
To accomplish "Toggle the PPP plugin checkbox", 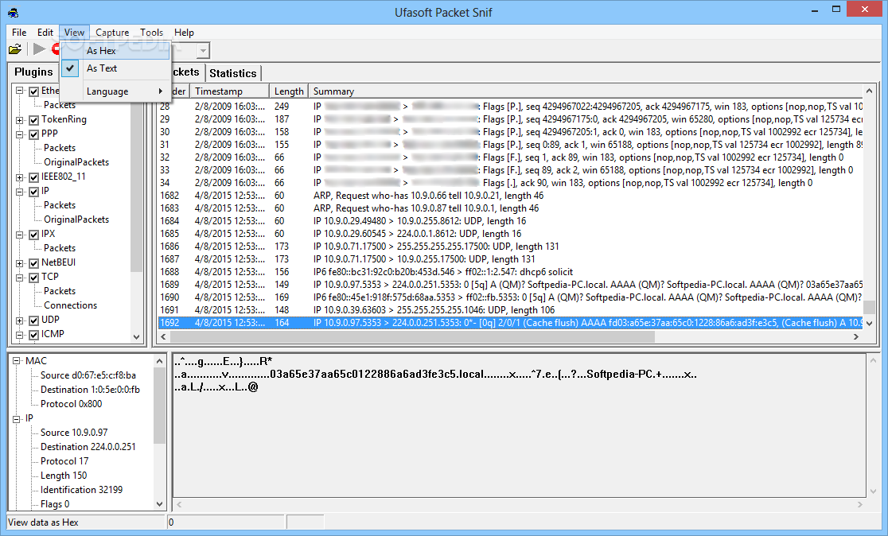I will coord(34,134).
